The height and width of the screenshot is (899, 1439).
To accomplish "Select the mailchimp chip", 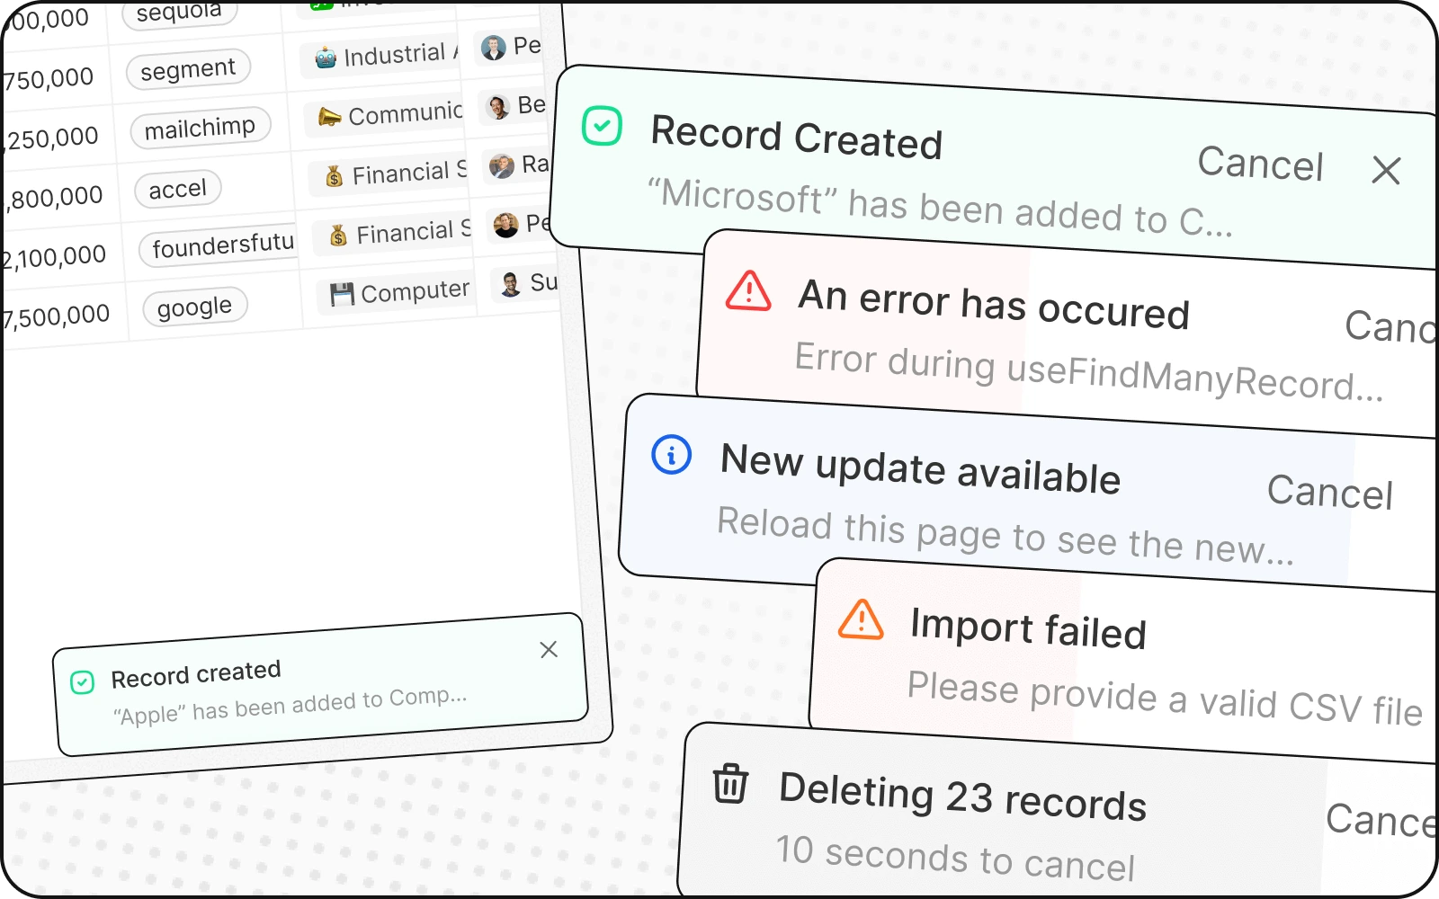I will [201, 129].
